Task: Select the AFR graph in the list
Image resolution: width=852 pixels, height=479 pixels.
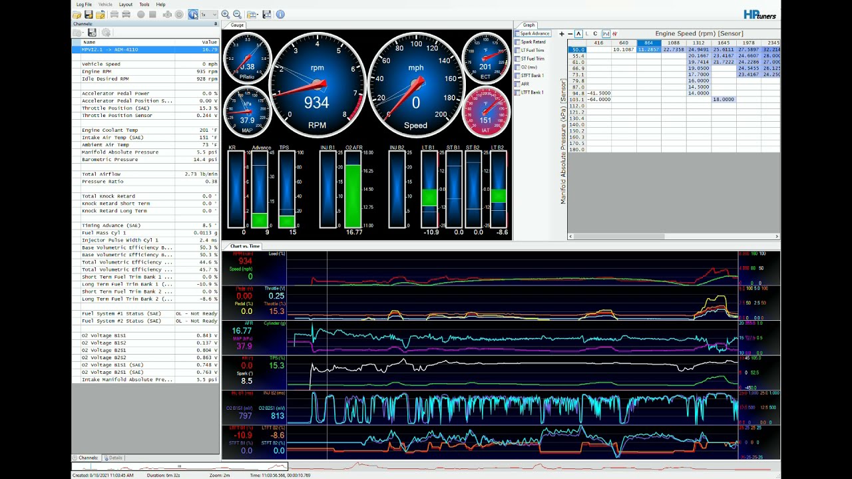Action: click(523, 84)
